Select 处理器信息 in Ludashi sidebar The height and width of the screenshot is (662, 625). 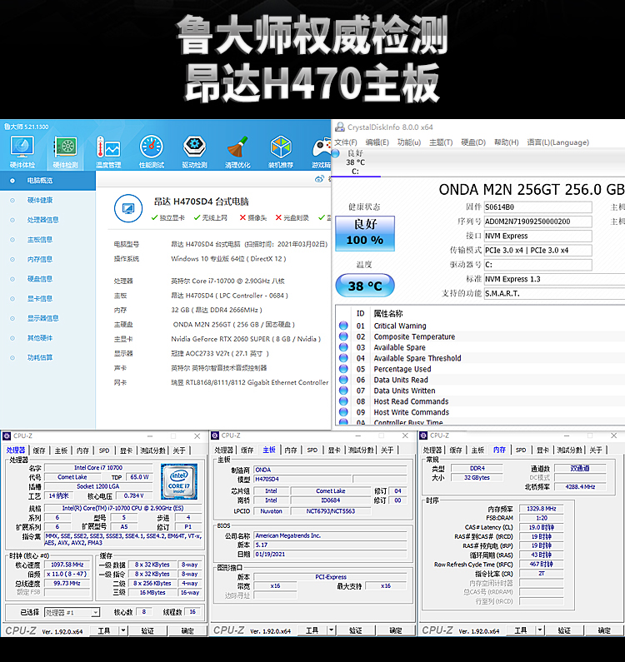[x=42, y=220]
